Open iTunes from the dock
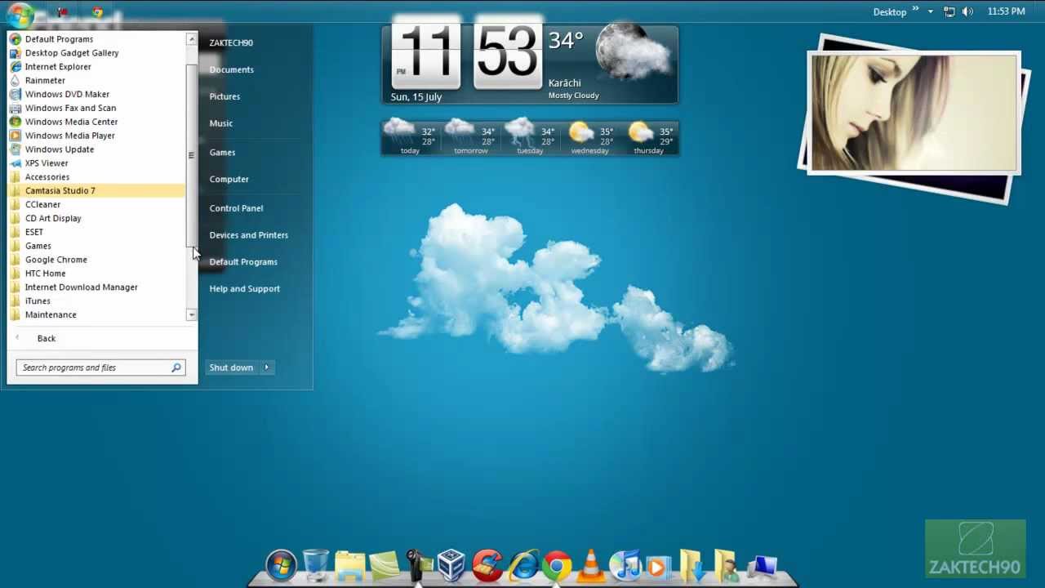This screenshot has height=588, width=1045. (625, 563)
